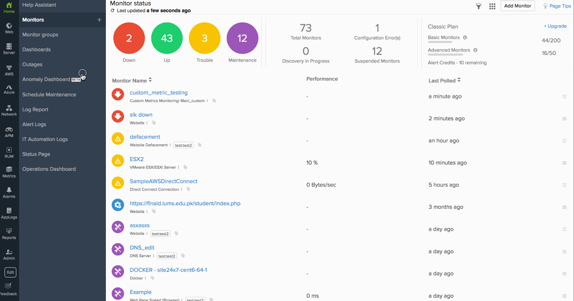Toggle the green Up monitors filter
Screen dimensions: 574x301
pyautogui.click(x=167, y=38)
